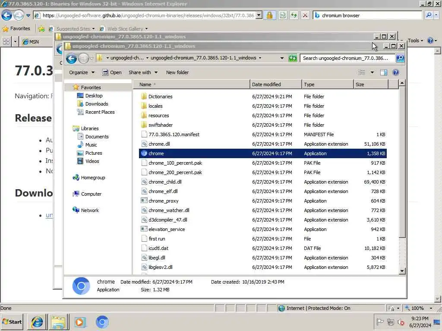This screenshot has height=331, width=442.
Task: Select Videos library in navigation pane
Action: pos(92,161)
